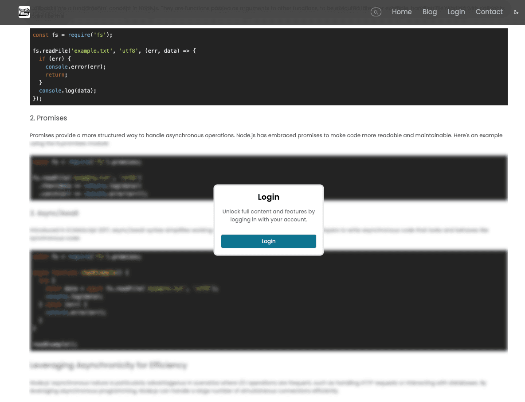Open the Blog menu item

pyautogui.click(x=429, y=12)
